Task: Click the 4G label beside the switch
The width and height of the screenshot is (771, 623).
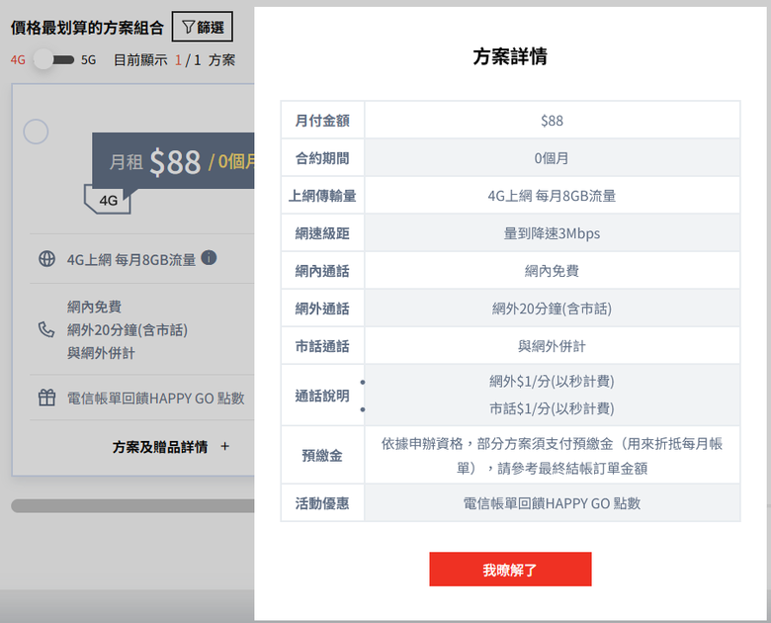Action: click(18, 60)
